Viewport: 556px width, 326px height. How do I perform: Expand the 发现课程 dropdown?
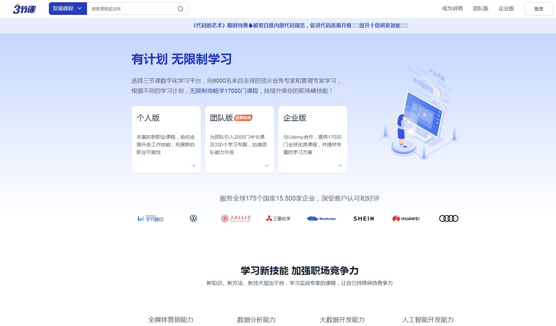pyautogui.click(x=68, y=9)
